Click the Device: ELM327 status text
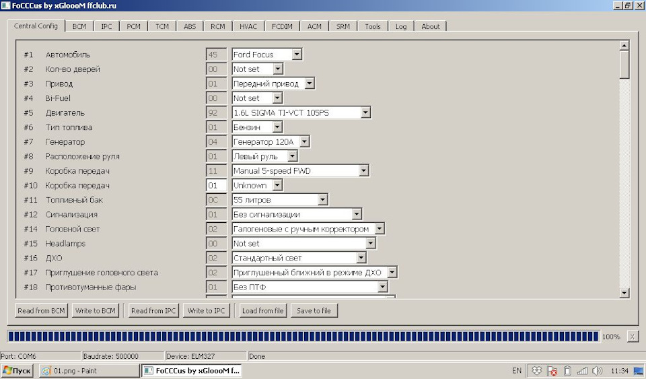 click(x=190, y=356)
